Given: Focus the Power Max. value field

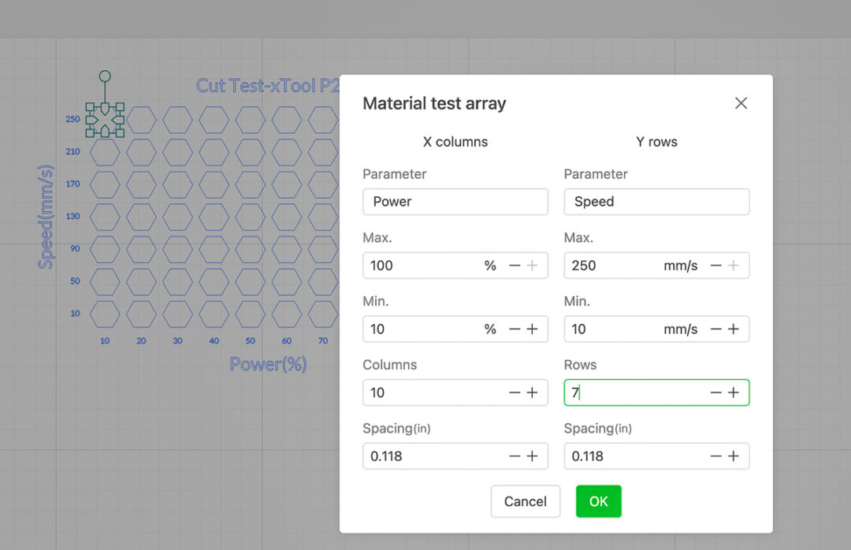Looking at the screenshot, I should click(422, 266).
